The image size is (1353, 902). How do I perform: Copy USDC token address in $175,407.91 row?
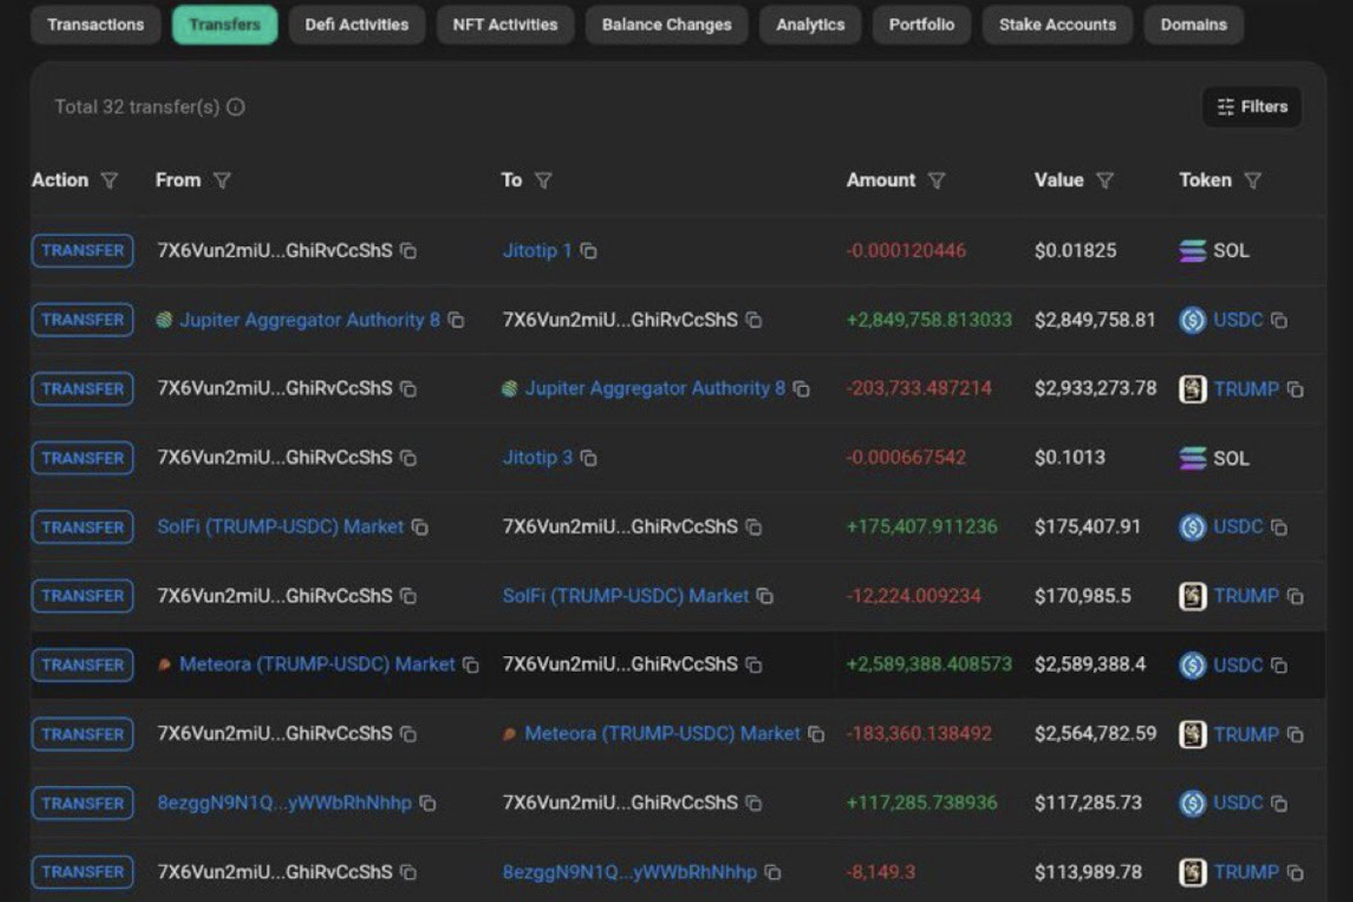[1279, 528]
